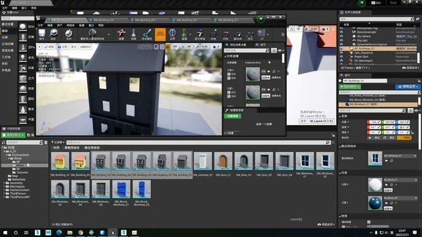
Task: Open the Location type dropdown in Transform
Action: tap(346, 122)
